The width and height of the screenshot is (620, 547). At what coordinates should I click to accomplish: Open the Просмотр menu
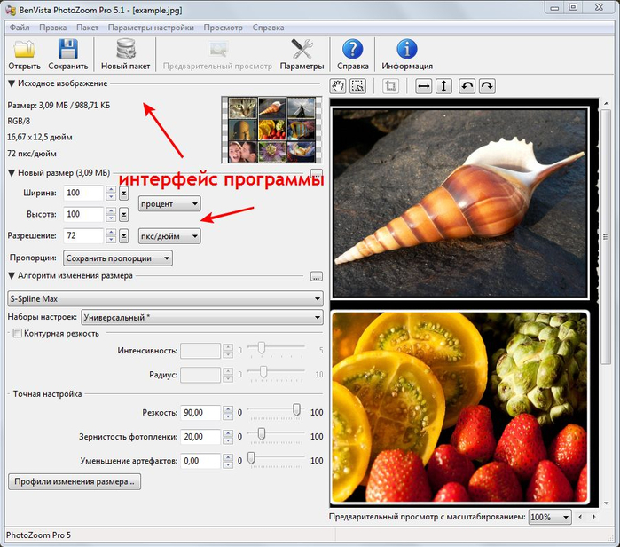[x=223, y=28]
